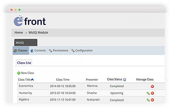Click presenter name Martina

pyautogui.click(x=92, y=86)
